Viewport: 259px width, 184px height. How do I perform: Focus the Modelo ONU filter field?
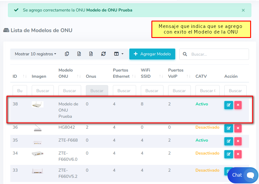pos(70,91)
